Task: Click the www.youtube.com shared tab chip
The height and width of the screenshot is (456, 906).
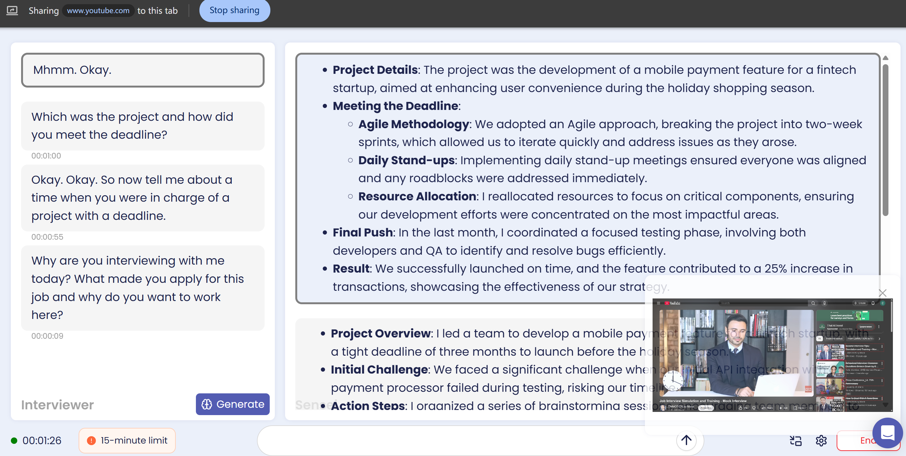Action: click(98, 11)
